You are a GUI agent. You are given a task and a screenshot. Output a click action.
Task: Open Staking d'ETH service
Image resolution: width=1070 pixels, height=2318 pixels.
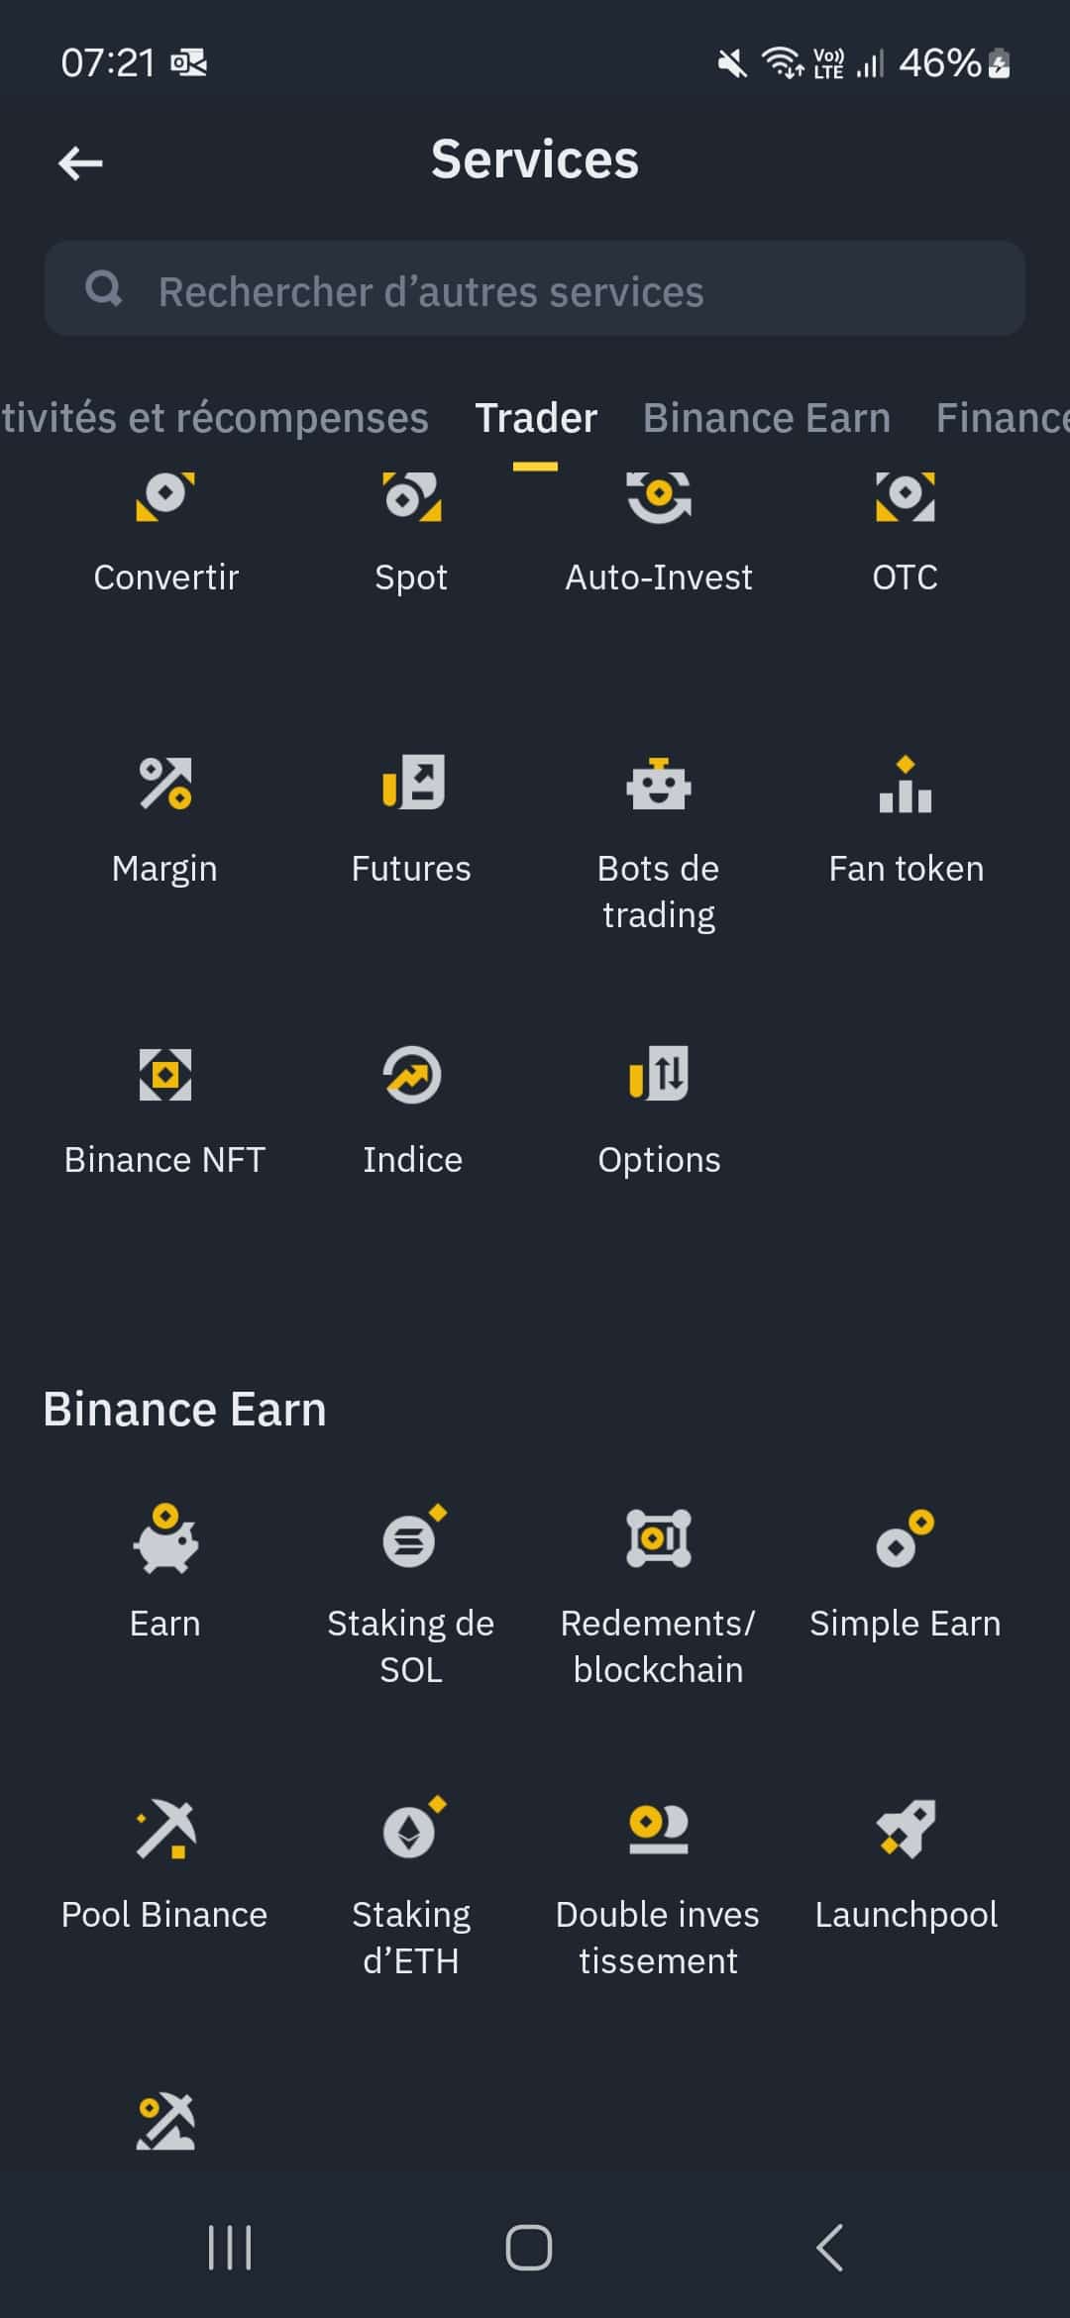(x=411, y=1829)
